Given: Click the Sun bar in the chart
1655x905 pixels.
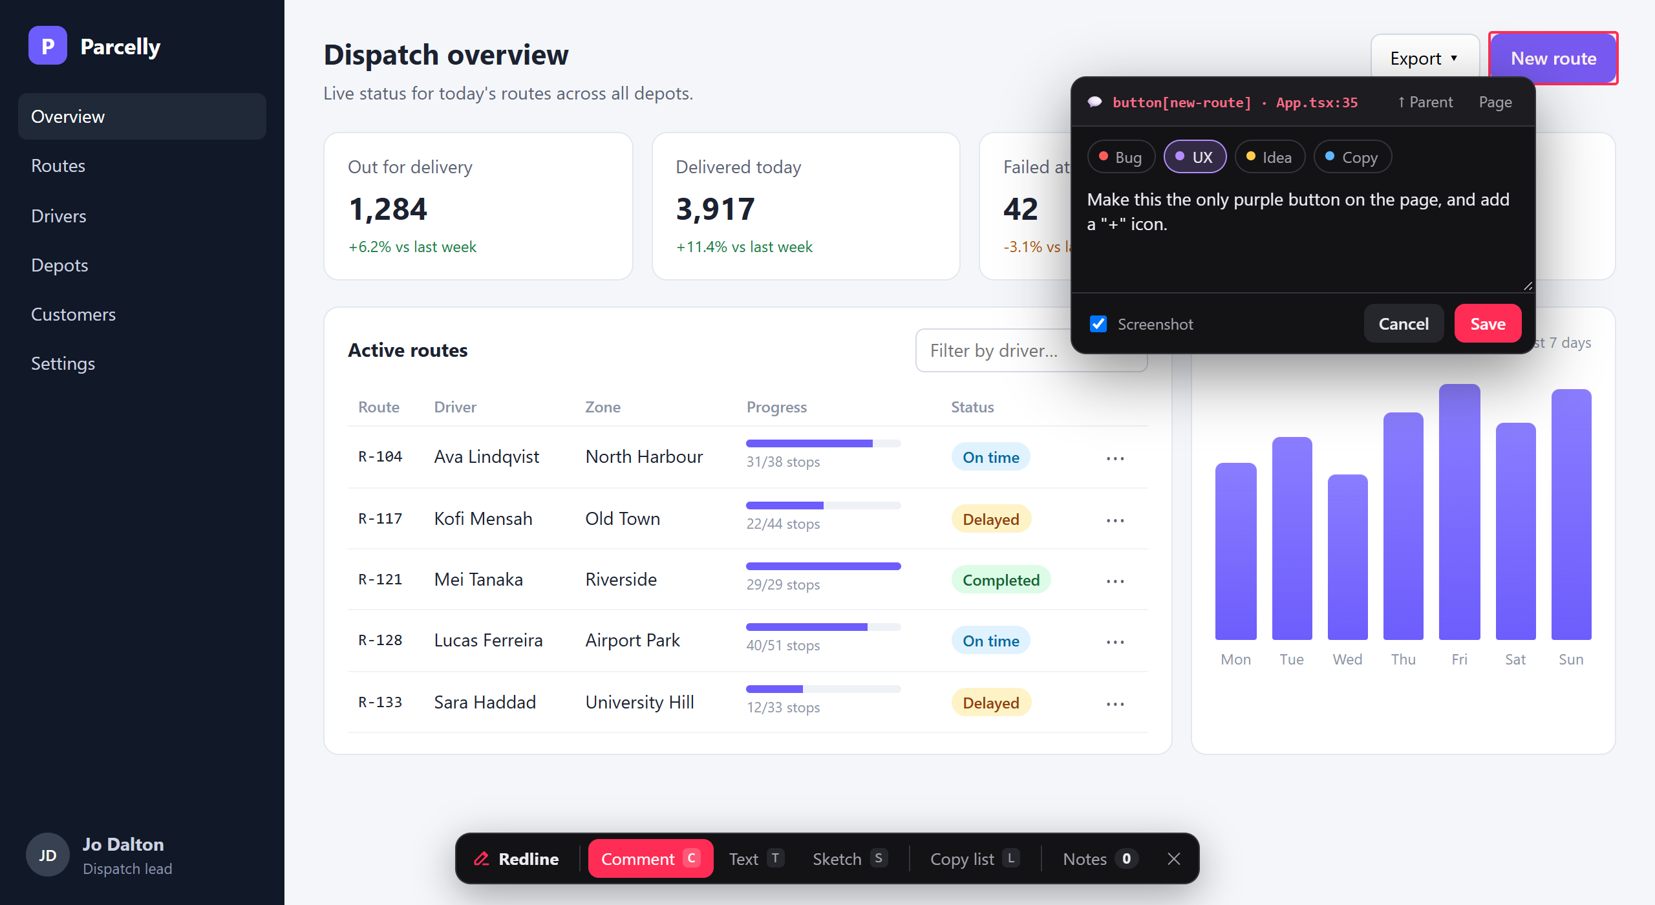Looking at the screenshot, I should tap(1571, 515).
